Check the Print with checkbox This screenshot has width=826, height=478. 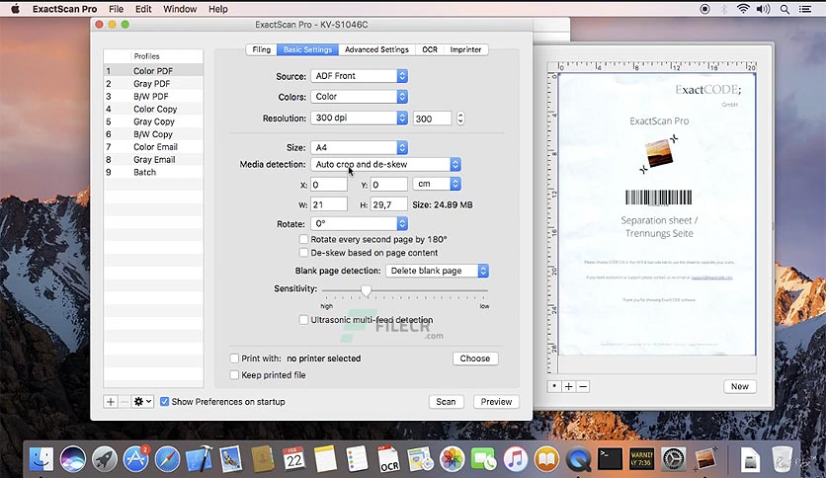pos(234,358)
